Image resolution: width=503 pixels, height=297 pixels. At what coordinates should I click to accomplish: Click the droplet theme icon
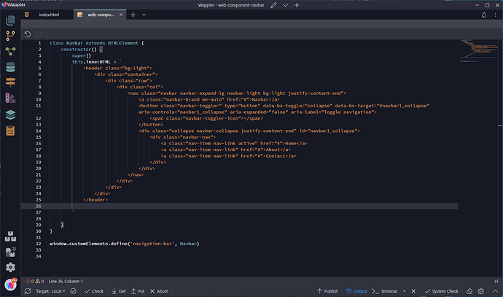(484, 15)
